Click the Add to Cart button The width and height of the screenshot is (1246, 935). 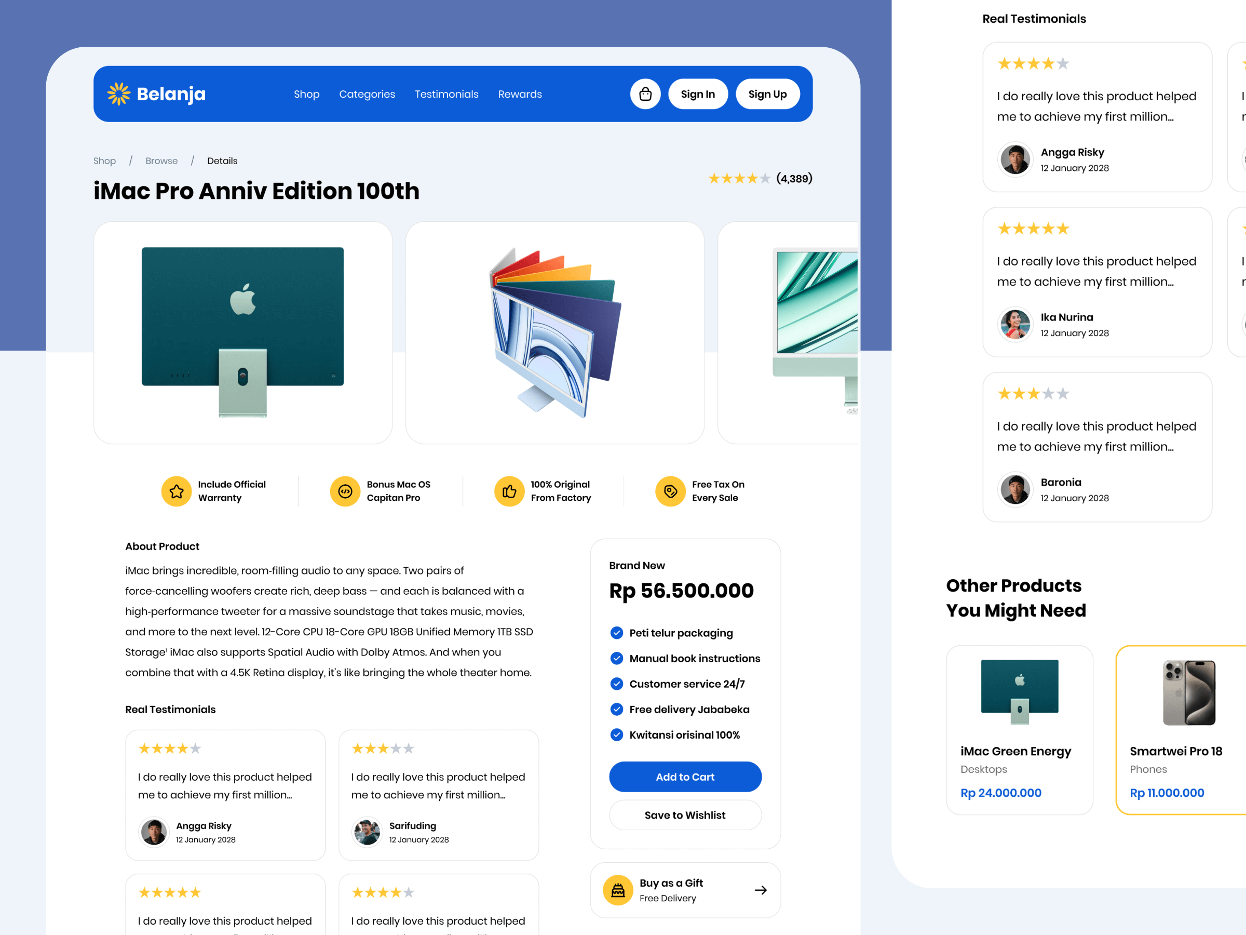pyautogui.click(x=685, y=777)
